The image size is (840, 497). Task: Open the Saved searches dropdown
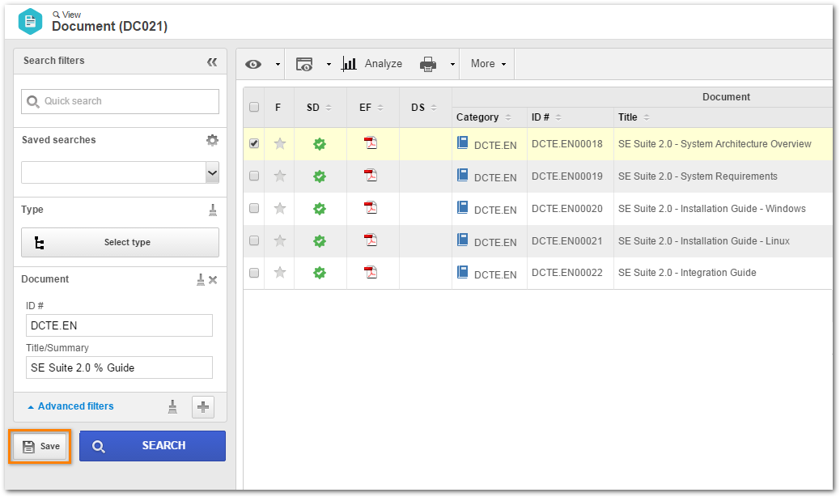coord(213,172)
